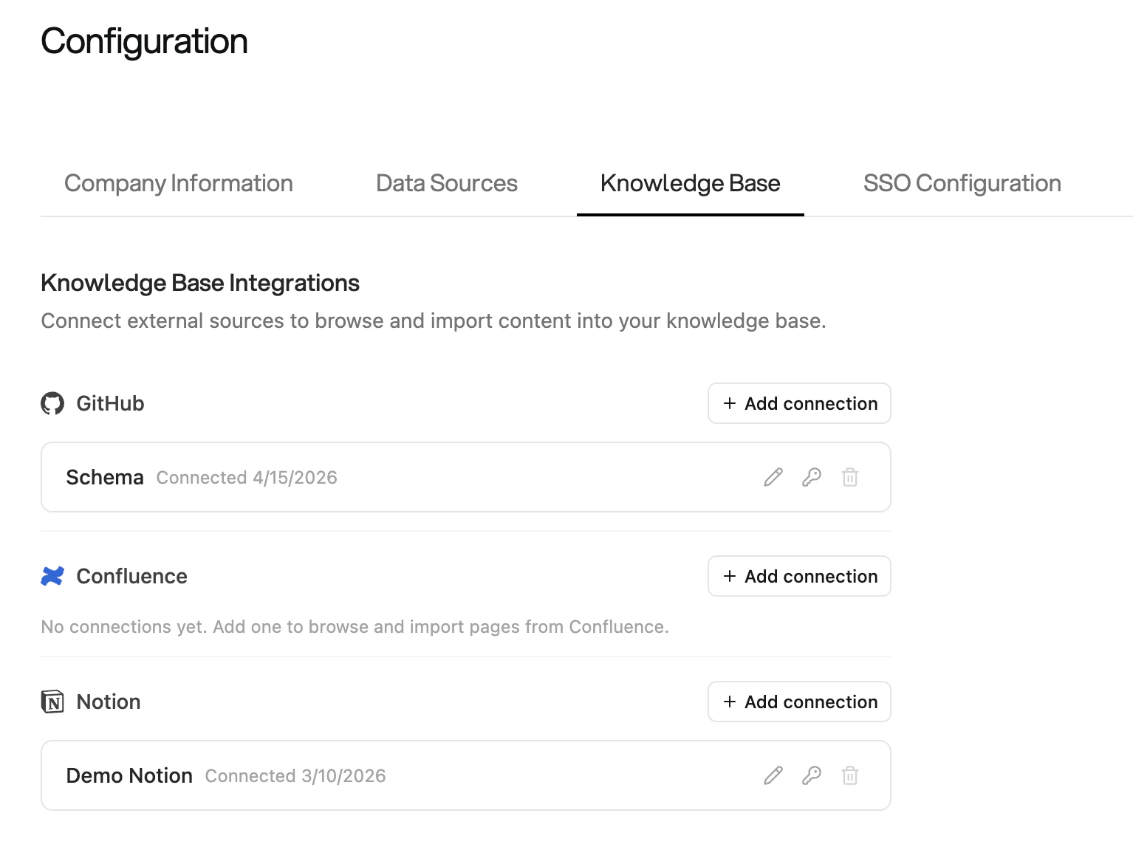The image size is (1133, 864).
Task: Add a Notion connection
Action: 798,702
